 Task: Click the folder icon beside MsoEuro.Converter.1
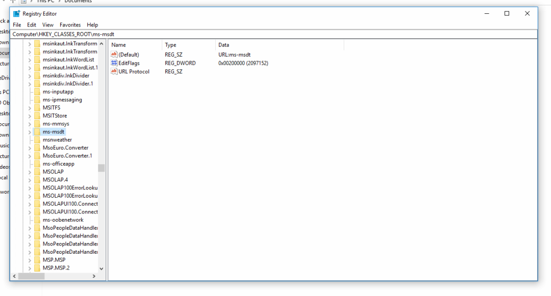coord(37,156)
